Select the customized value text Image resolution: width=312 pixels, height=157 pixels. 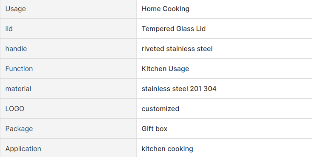coord(160,108)
